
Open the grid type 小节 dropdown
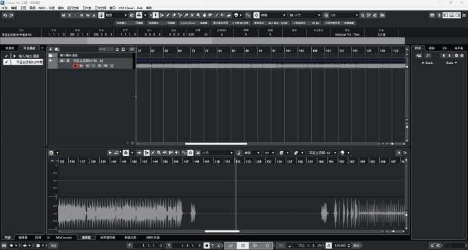click(305, 15)
